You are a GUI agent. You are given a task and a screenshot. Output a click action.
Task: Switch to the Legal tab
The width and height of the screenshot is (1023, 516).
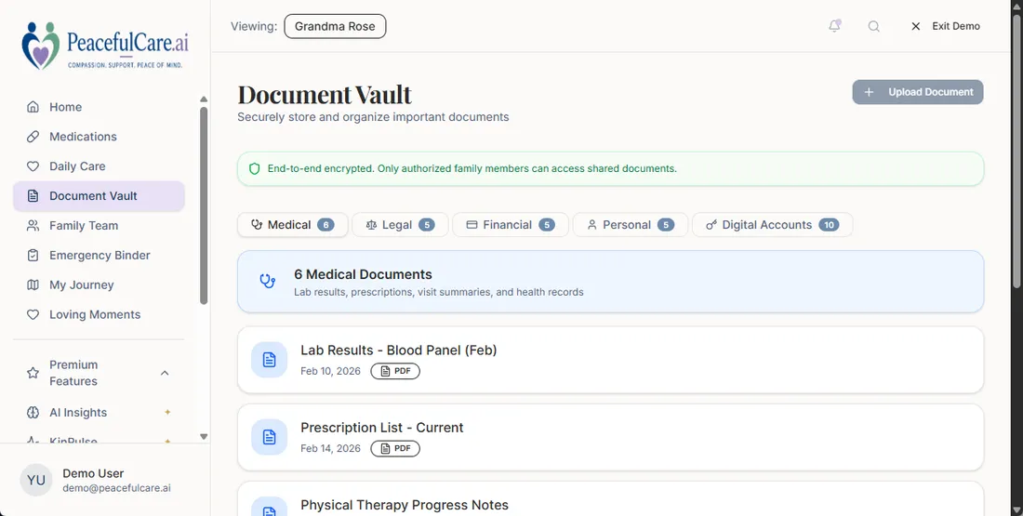pyautogui.click(x=400, y=224)
